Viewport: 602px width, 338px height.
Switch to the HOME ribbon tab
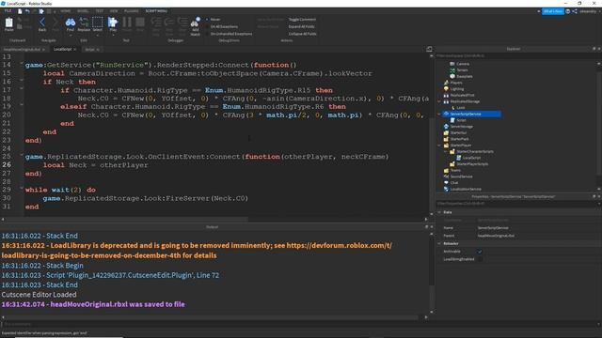pyautogui.click(x=66, y=11)
